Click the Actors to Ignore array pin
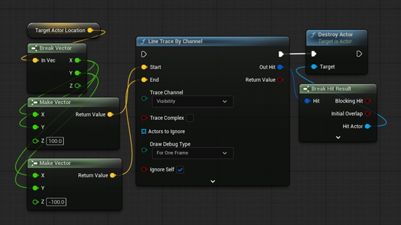This screenshot has width=401, height=225. (x=143, y=131)
